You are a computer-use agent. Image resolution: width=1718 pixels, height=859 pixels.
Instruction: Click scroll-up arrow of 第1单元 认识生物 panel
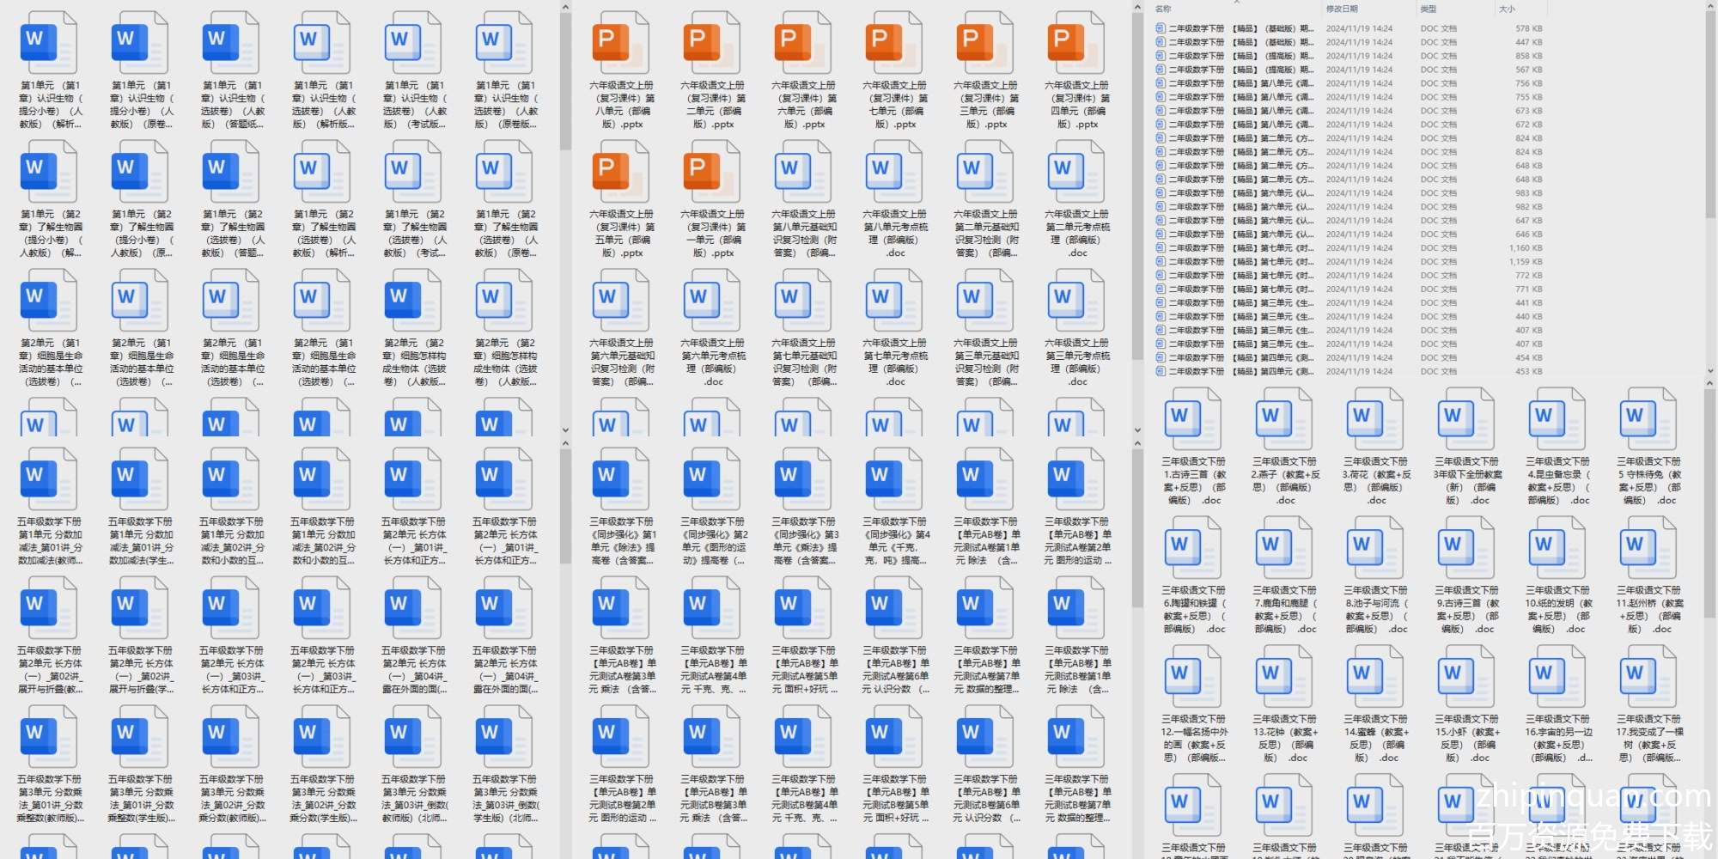tap(565, 7)
